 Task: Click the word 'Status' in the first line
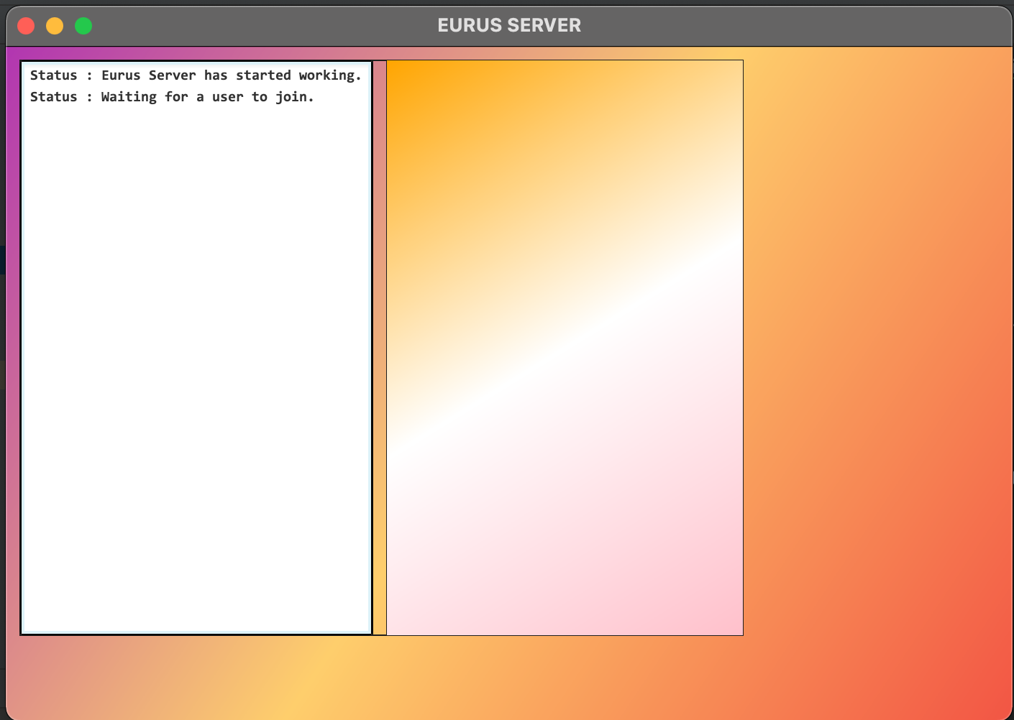pos(53,75)
